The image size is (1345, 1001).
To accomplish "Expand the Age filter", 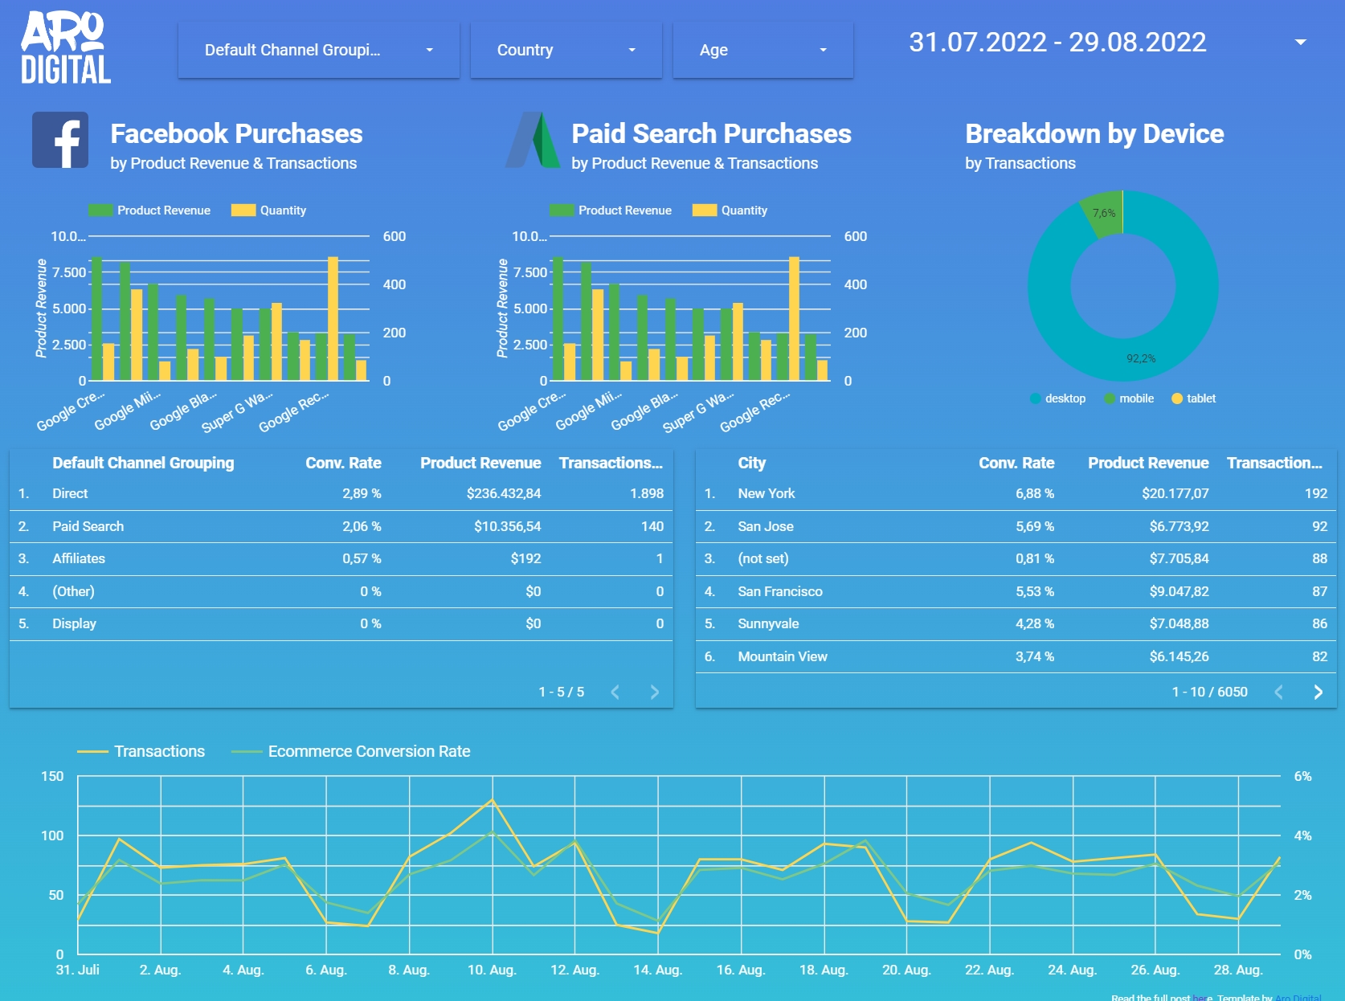I will (x=762, y=50).
